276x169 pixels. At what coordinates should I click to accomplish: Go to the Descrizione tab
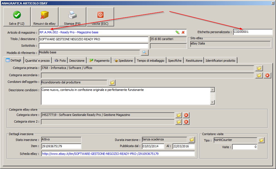[x=77, y=61]
